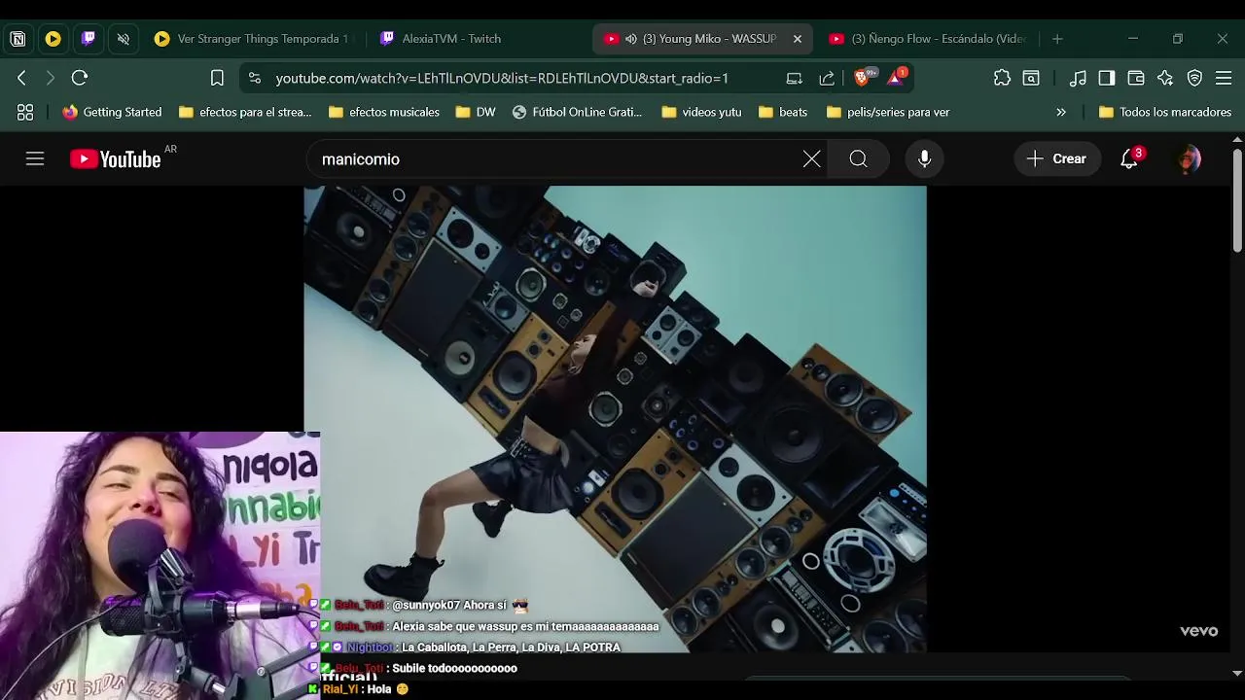This screenshot has height=700, width=1245.
Task: Open Brave Shields panel
Action: point(863,78)
